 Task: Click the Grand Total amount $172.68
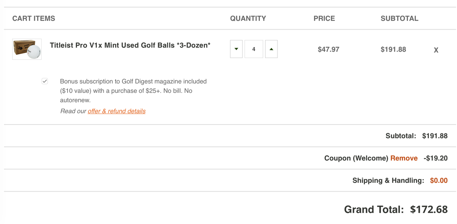pos(429,210)
